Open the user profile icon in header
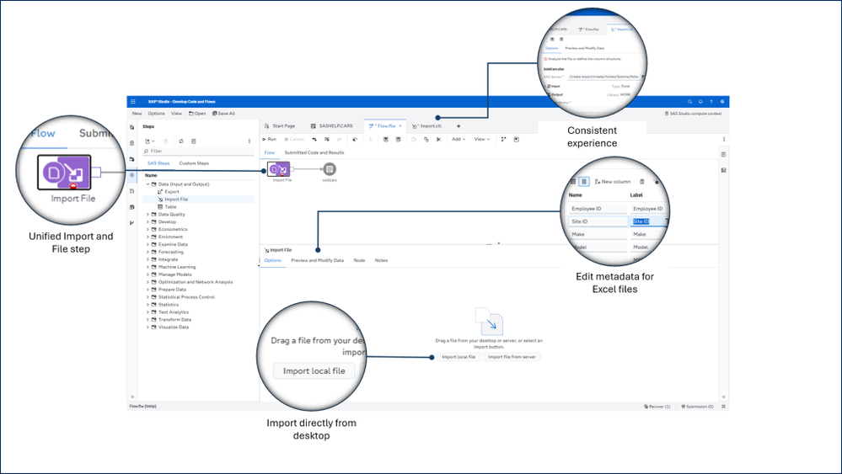 [x=722, y=101]
